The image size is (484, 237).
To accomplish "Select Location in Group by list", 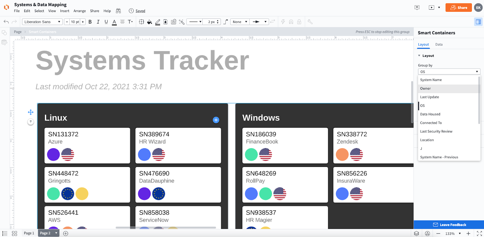I will (448, 140).
